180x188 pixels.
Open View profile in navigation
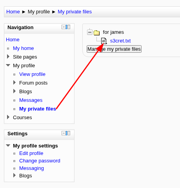click(32, 74)
